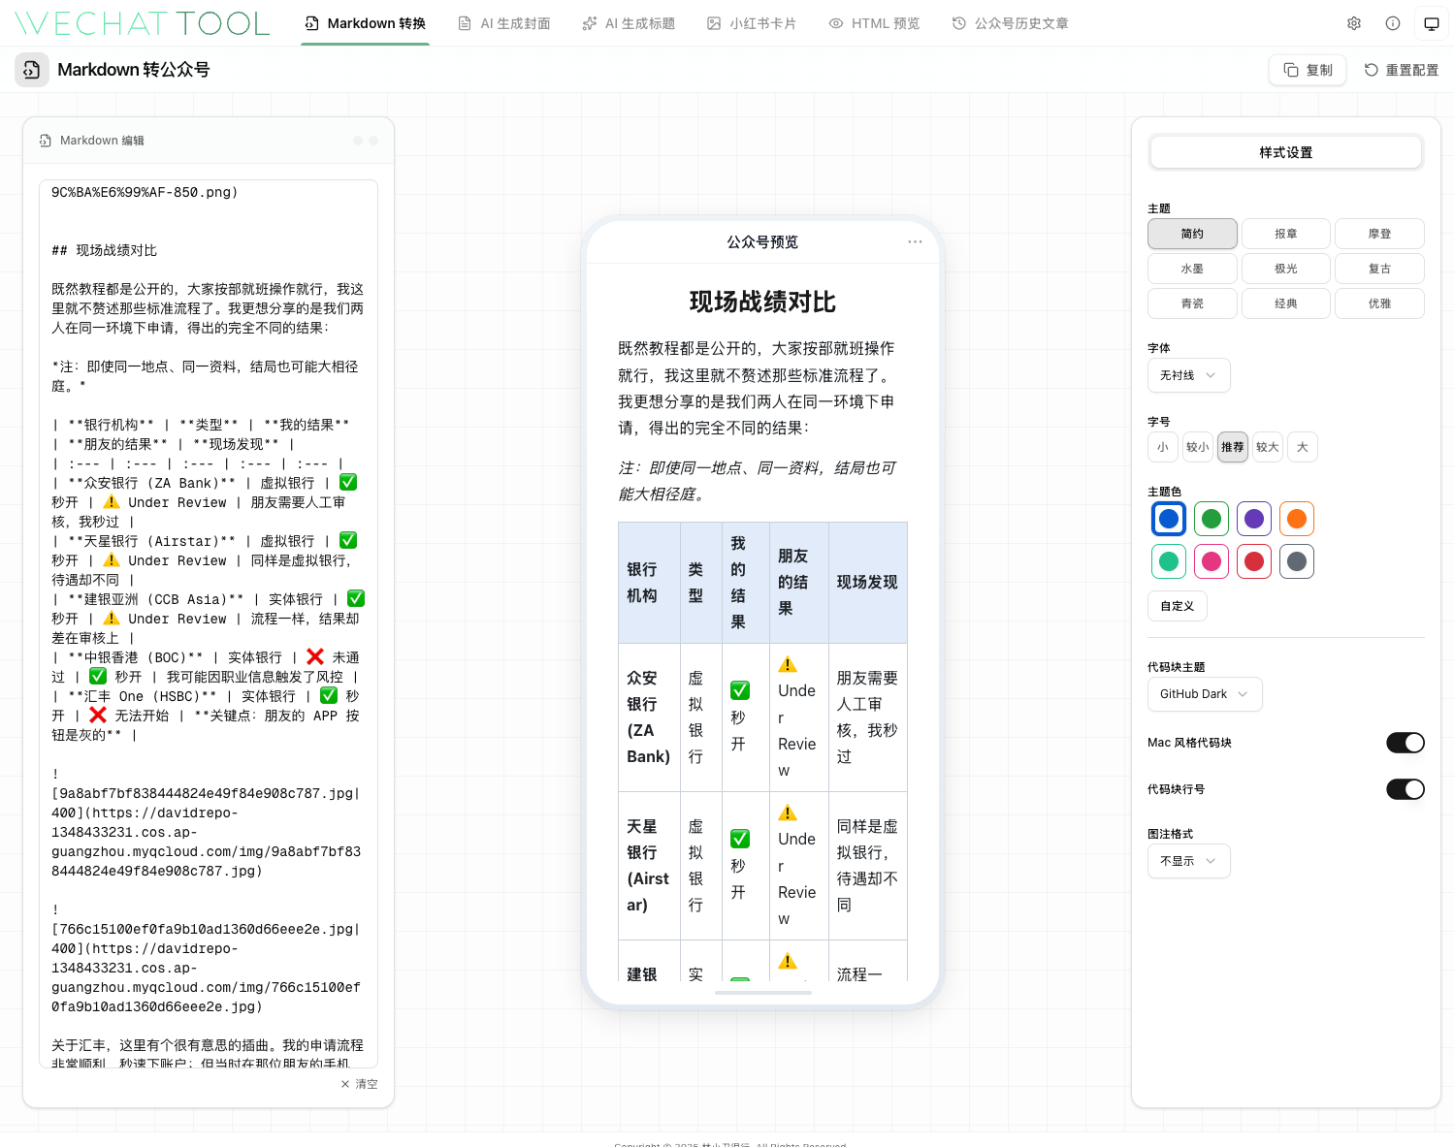The width and height of the screenshot is (1454, 1147).
Task: Click the 重置配置 reset button
Action: (1401, 69)
